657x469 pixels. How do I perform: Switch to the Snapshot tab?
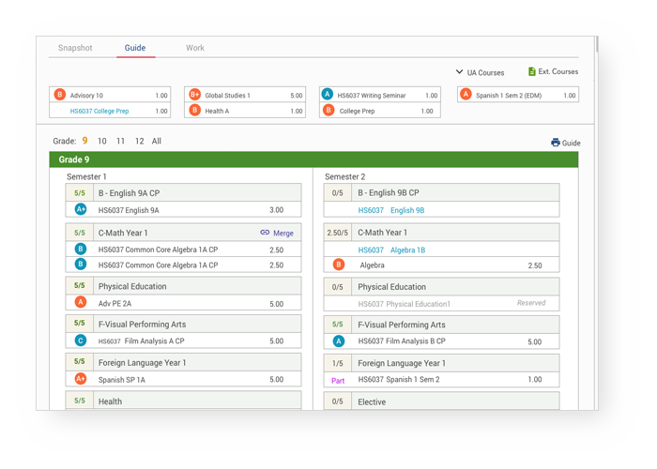(x=75, y=48)
